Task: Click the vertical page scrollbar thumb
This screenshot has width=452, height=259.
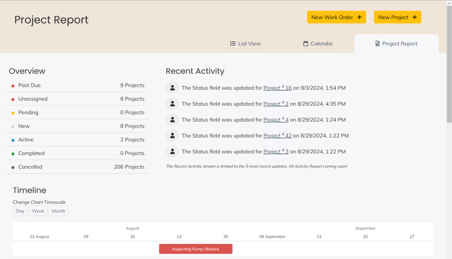Action: (x=449, y=64)
